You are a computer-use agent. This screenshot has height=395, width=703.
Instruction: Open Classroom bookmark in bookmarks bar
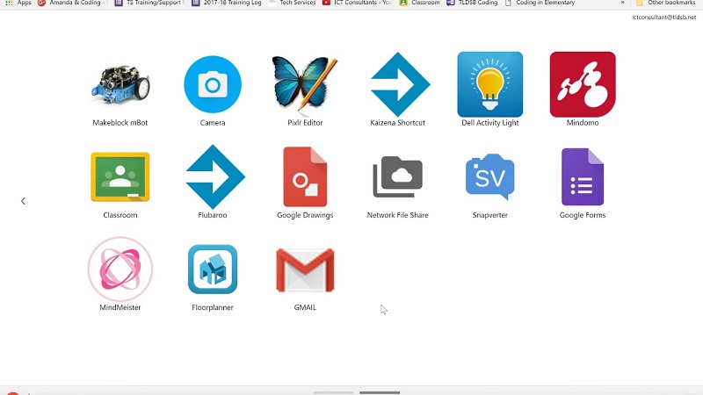pyautogui.click(x=420, y=3)
